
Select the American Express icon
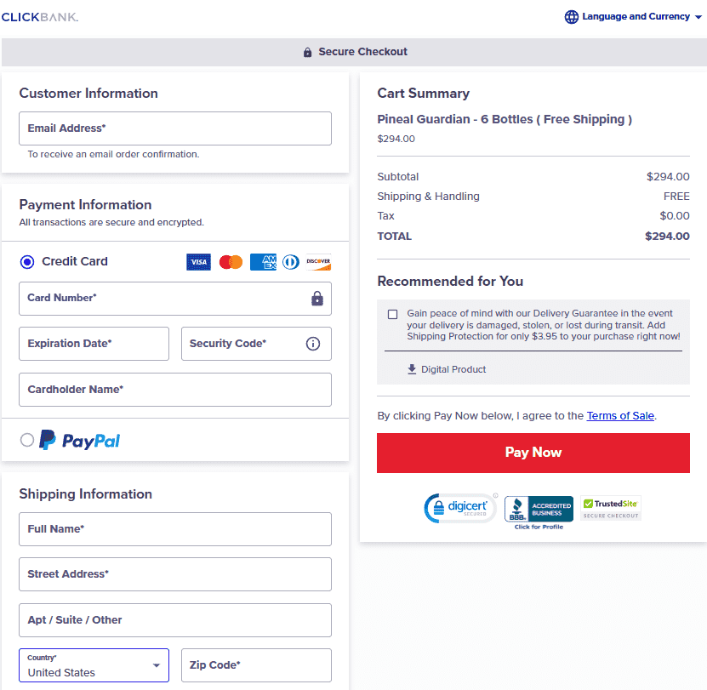[262, 261]
